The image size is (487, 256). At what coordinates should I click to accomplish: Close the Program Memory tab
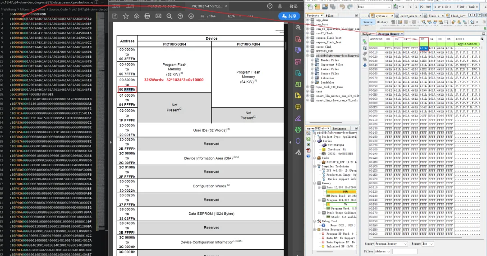click(x=402, y=33)
